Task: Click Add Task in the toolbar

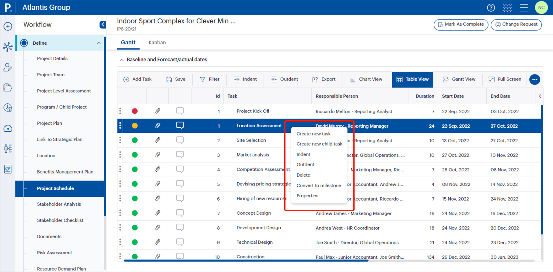Action: point(137,79)
